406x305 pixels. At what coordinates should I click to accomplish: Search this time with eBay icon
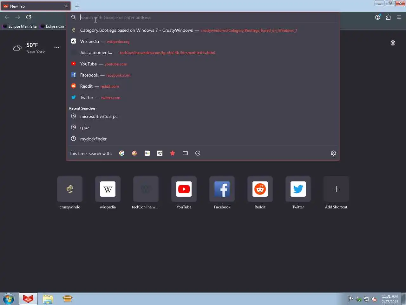pyautogui.click(x=147, y=153)
